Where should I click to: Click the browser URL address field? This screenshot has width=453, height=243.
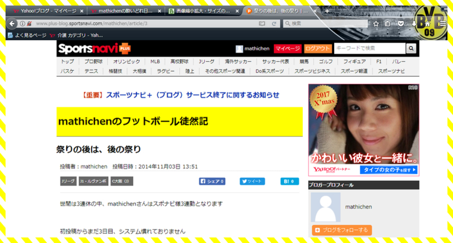(x=144, y=24)
